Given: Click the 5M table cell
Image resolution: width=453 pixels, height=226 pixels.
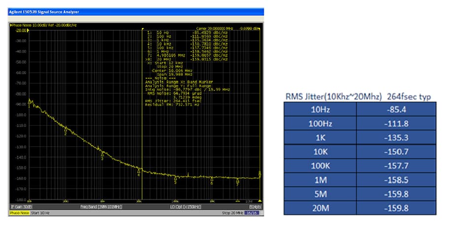Looking at the screenshot, I should [320, 194].
